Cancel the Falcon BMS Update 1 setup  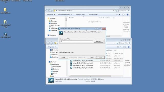pos(63,57)
